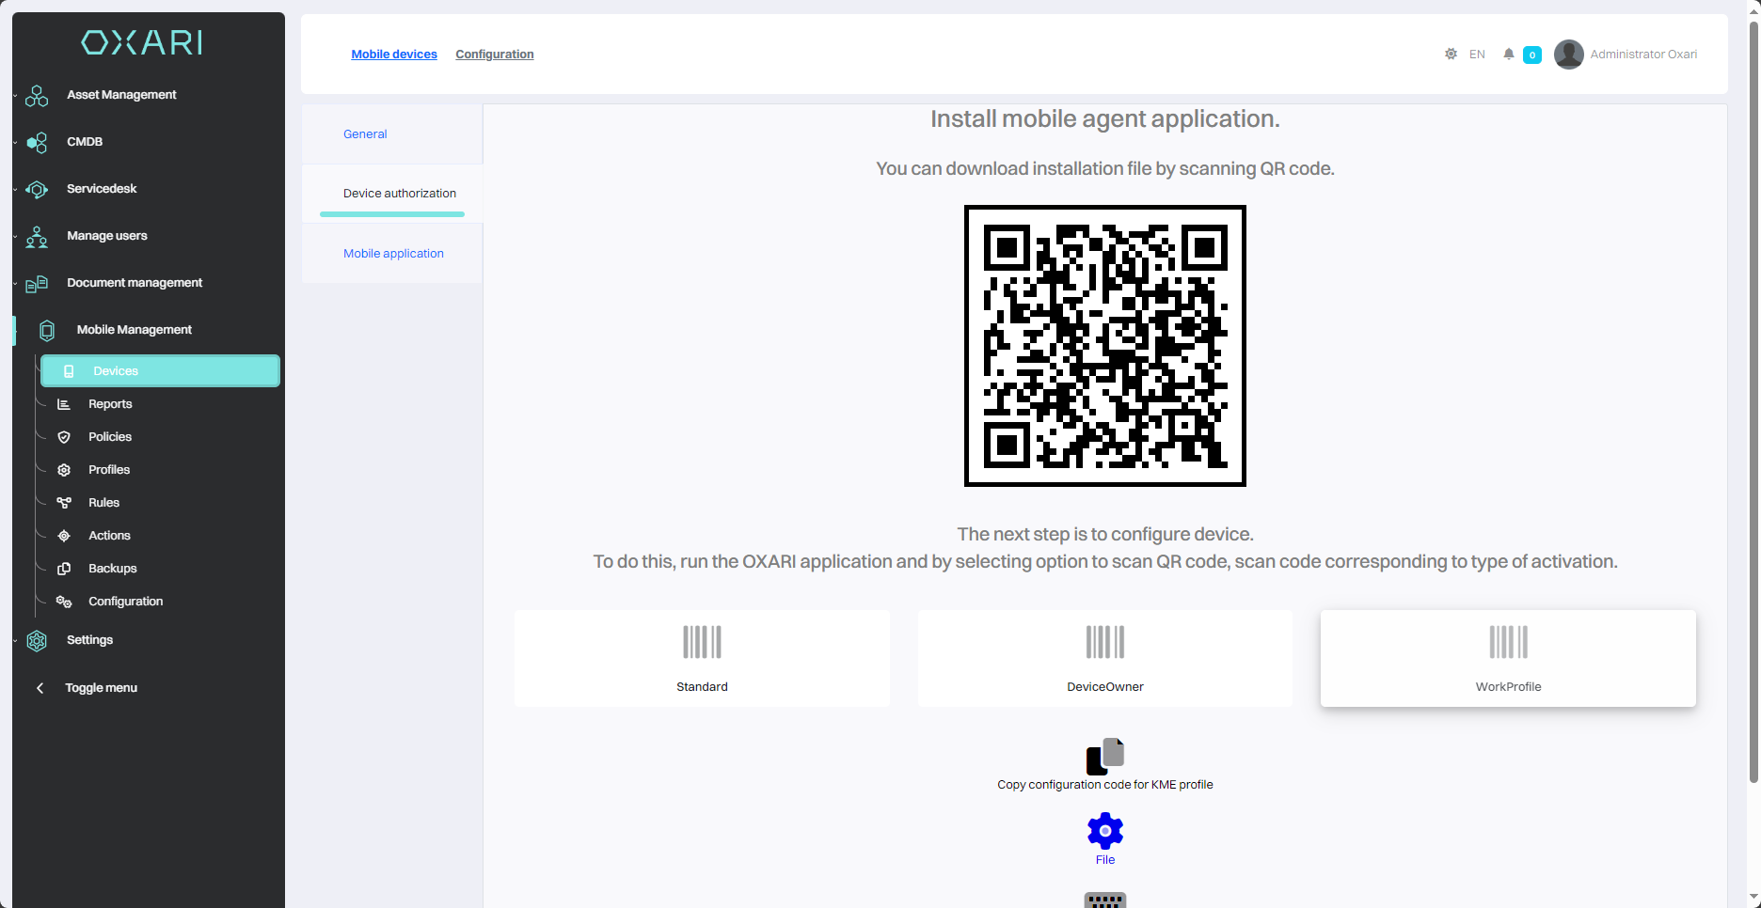The width and height of the screenshot is (1761, 908).
Task: Open the WorkProfile activation barcode card
Action: pos(1507,658)
